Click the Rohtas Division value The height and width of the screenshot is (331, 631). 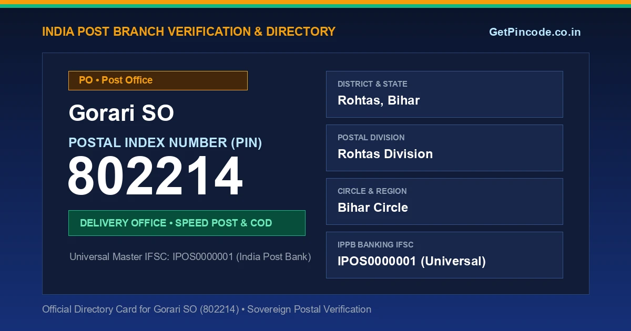(385, 154)
